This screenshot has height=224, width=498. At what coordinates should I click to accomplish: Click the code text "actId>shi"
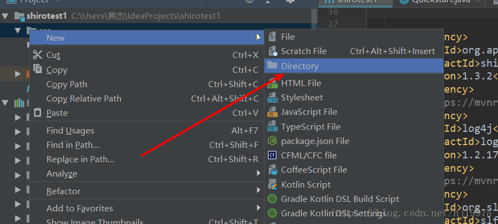471,63
